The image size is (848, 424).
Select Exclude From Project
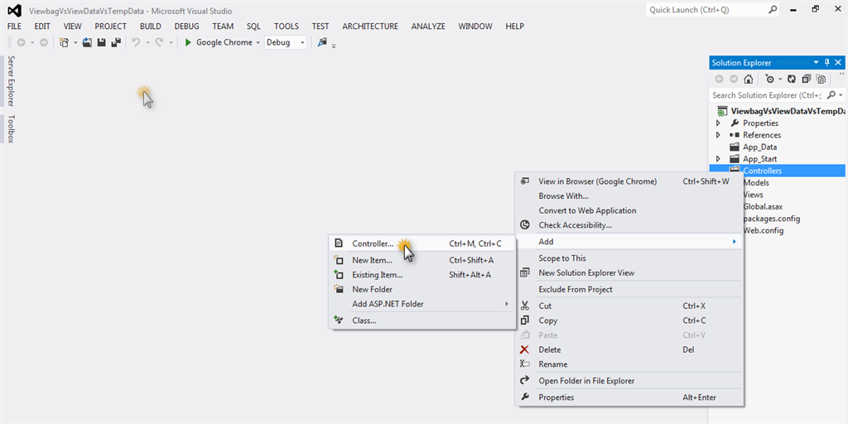tap(629, 289)
